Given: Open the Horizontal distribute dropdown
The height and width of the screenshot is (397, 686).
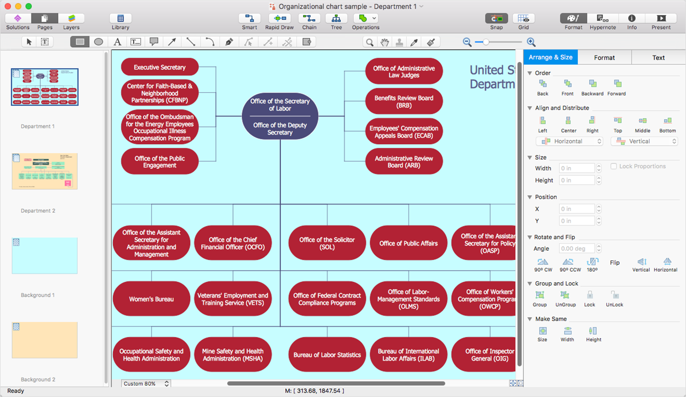Looking at the screenshot, I should (x=569, y=141).
